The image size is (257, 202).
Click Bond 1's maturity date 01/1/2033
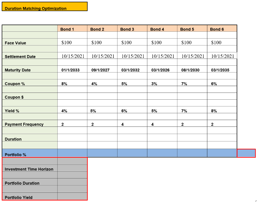coord(73,70)
